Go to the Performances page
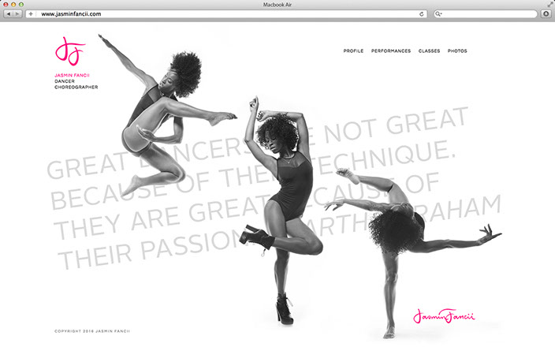The width and height of the screenshot is (555, 347). click(x=391, y=51)
